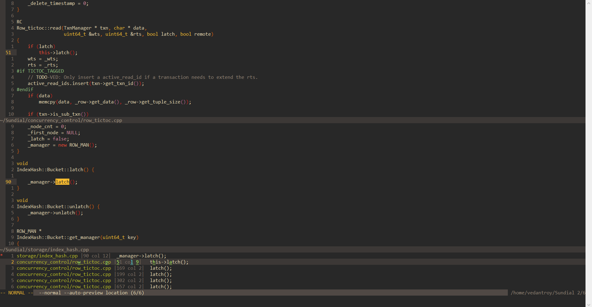Viewport: 592px width, 307px height.
Task: Click line number 90 in the gutter
Action: (8, 182)
